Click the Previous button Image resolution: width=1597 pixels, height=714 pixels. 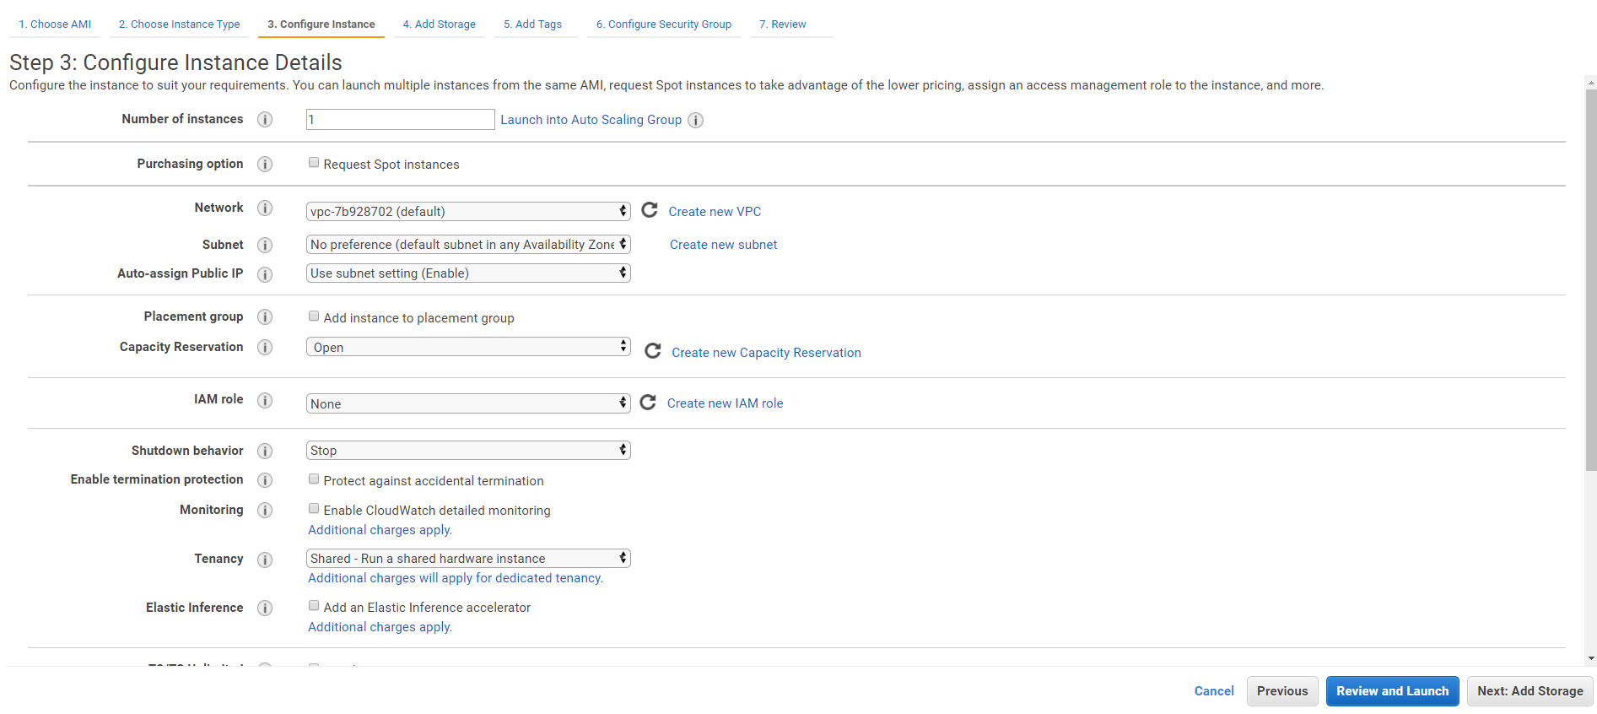(1282, 691)
